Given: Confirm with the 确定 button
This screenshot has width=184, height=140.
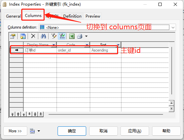Looking at the screenshot, I should [x=72, y=131].
